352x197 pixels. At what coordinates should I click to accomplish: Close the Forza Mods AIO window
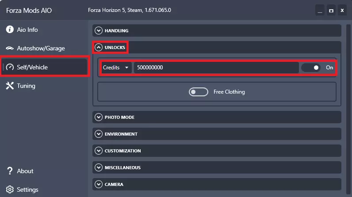342,10
